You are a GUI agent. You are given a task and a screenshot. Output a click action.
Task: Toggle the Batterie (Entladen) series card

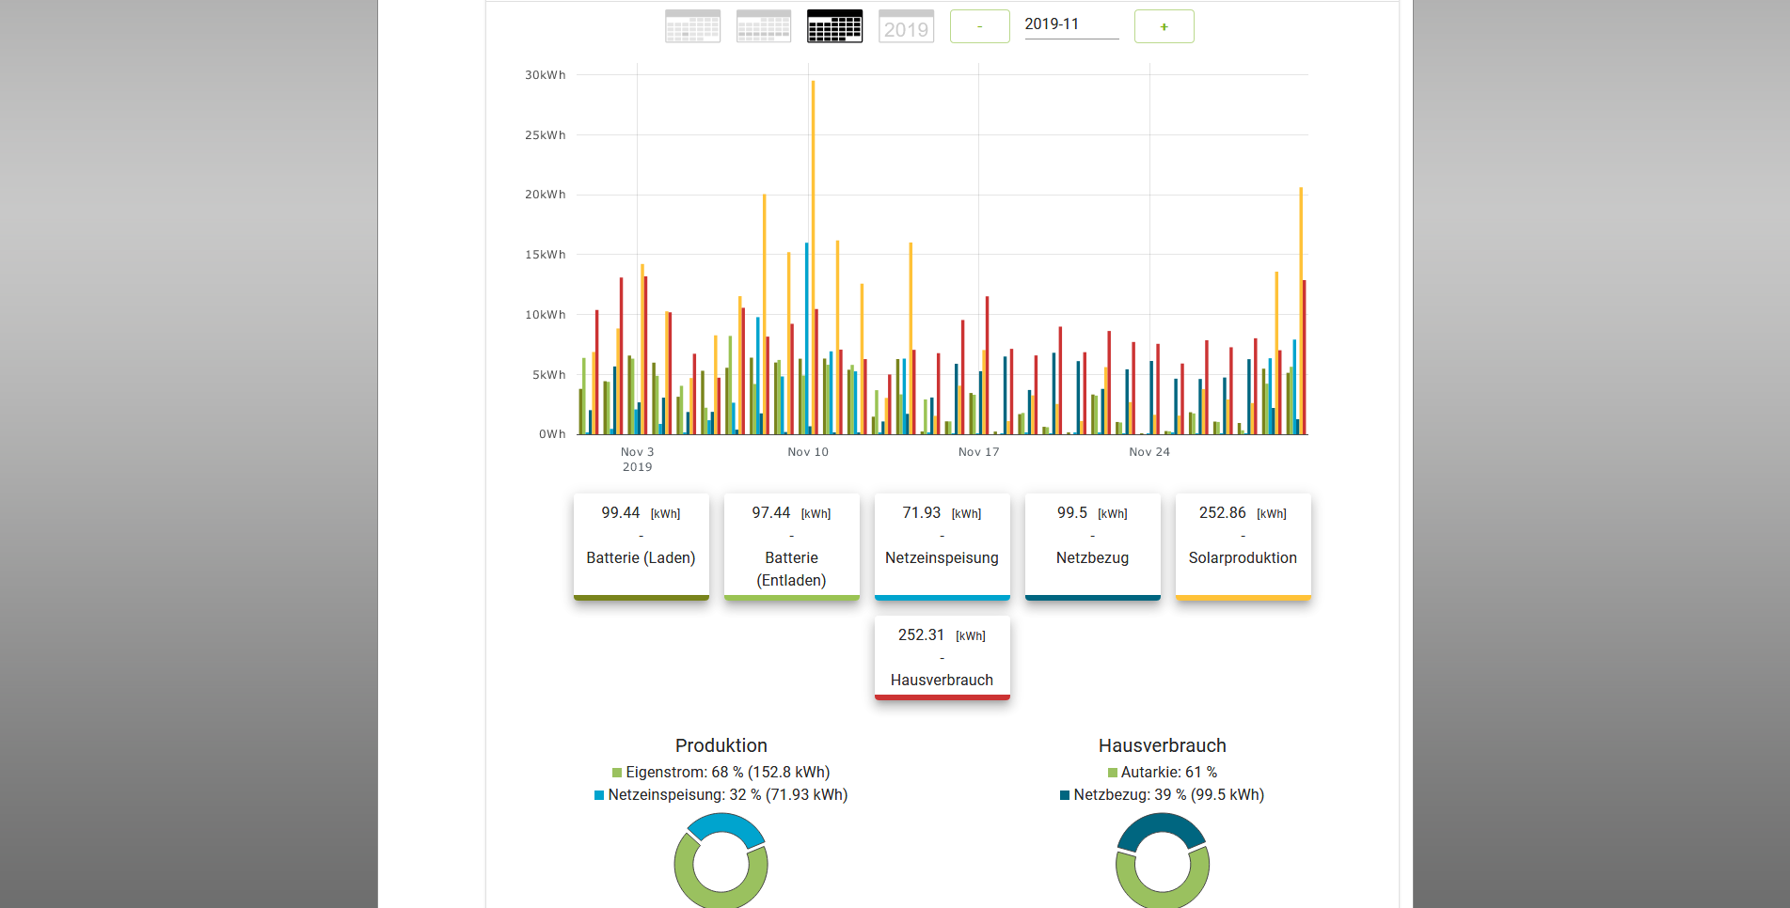tap(791, 546)
